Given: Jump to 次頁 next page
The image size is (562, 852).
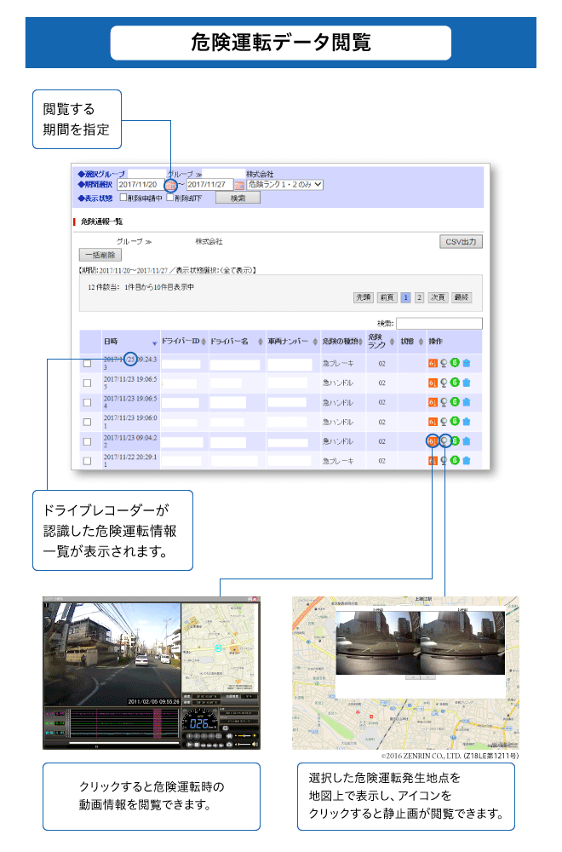Looking at the screenshot, I should pyautogui.click(x=438, y=297).
